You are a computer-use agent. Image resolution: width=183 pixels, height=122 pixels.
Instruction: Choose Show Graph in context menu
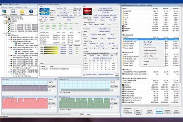point(152,42)
